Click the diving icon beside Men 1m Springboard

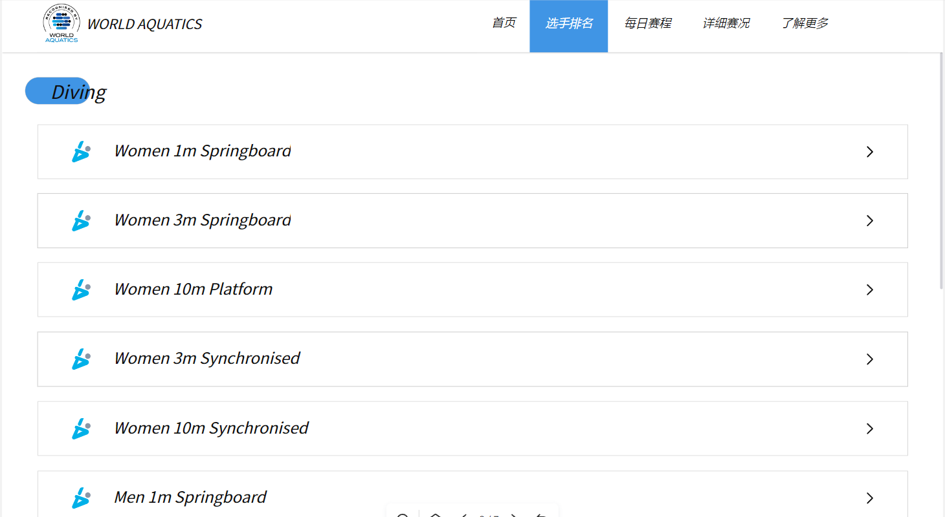coord(81,498)
